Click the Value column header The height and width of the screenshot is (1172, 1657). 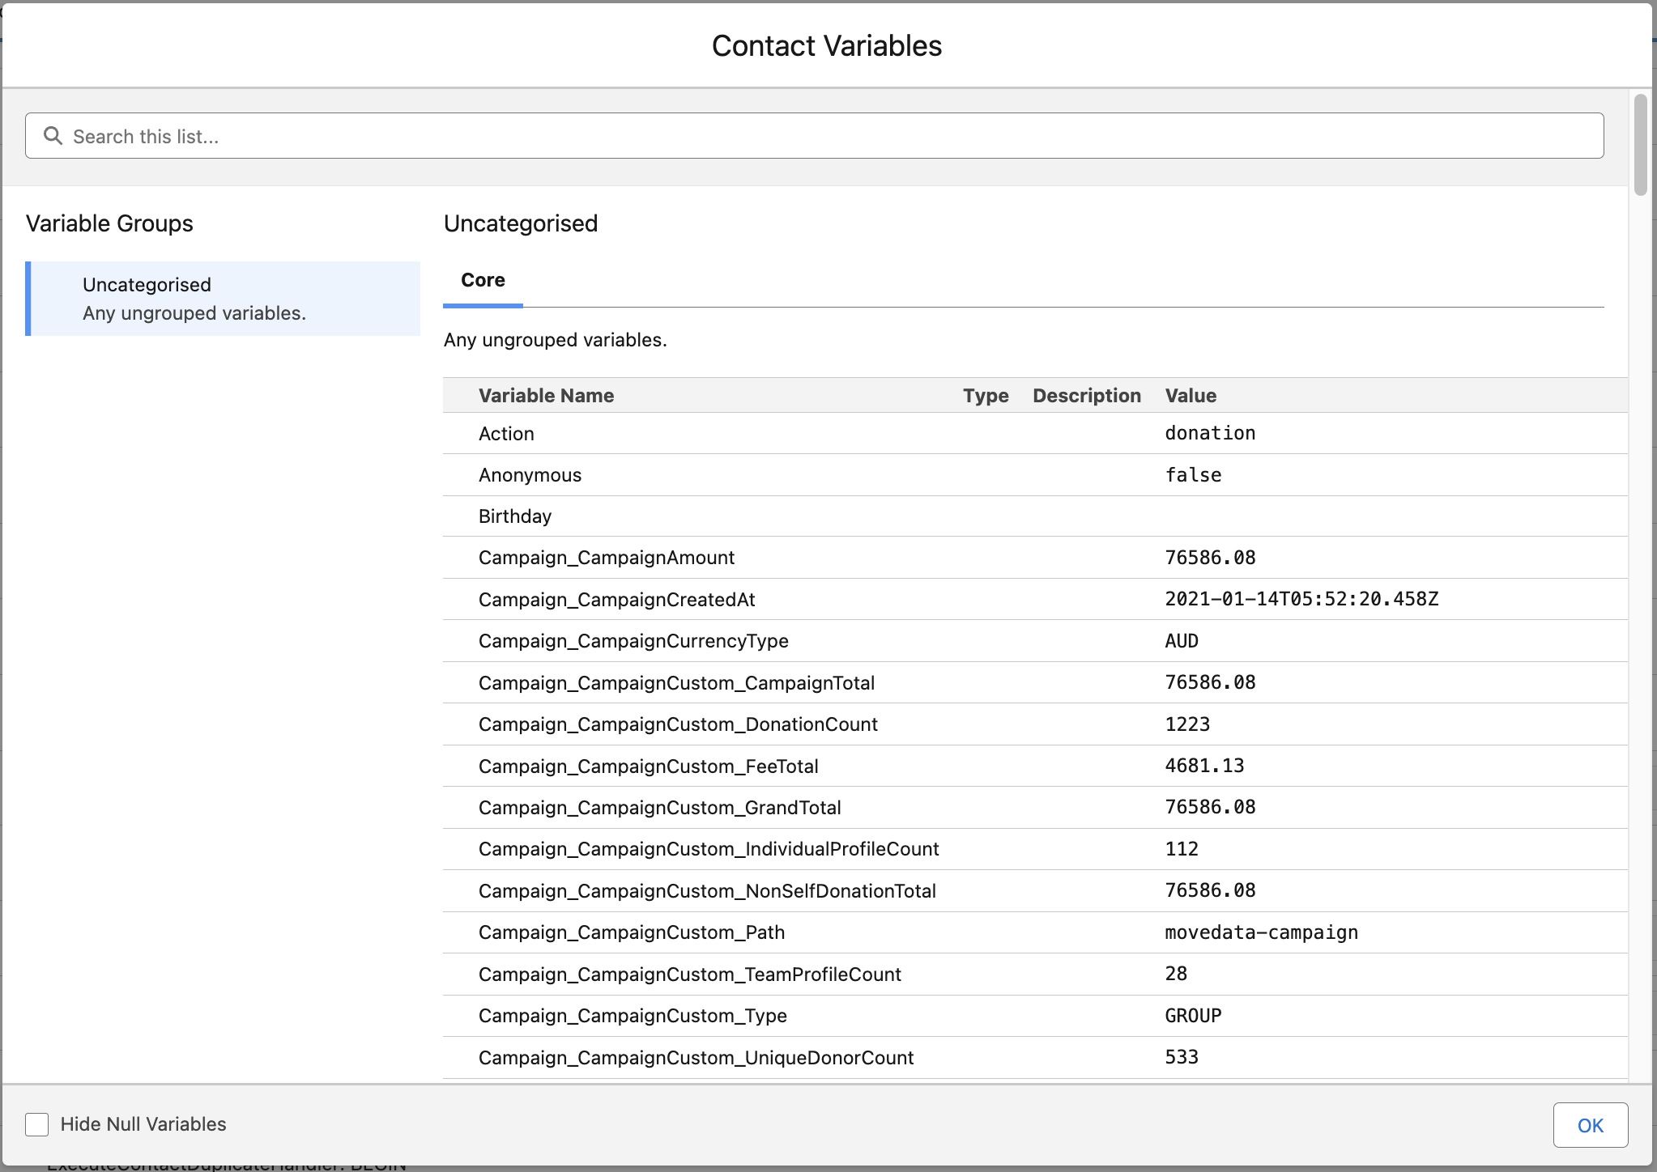(1191, 396)
